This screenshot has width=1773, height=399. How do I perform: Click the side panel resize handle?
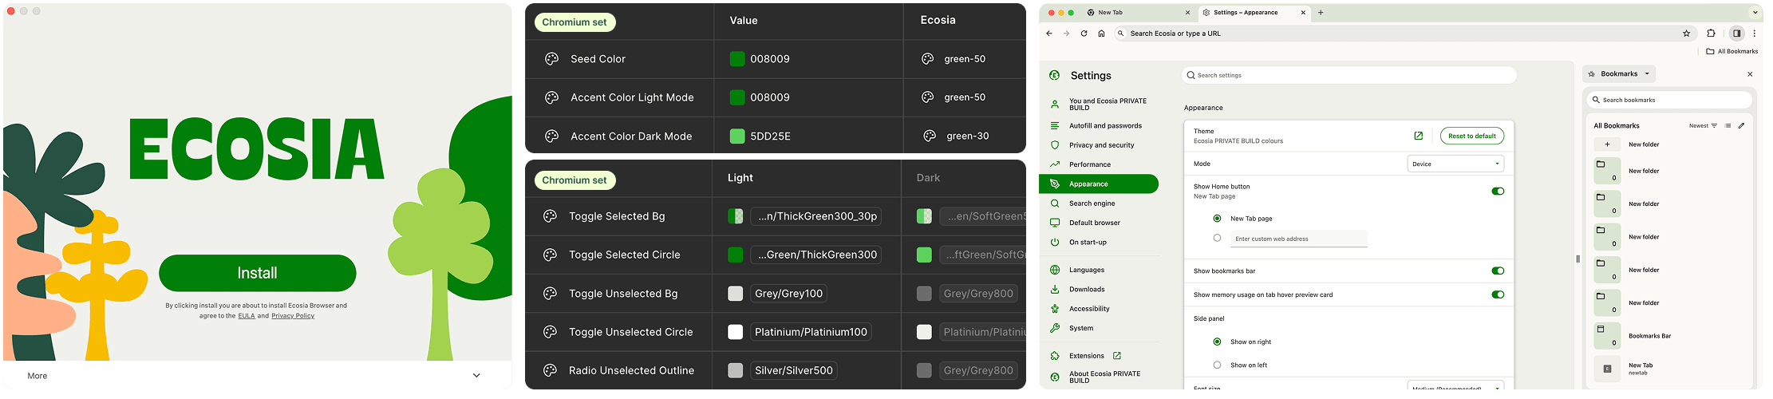click(1578, 259)
